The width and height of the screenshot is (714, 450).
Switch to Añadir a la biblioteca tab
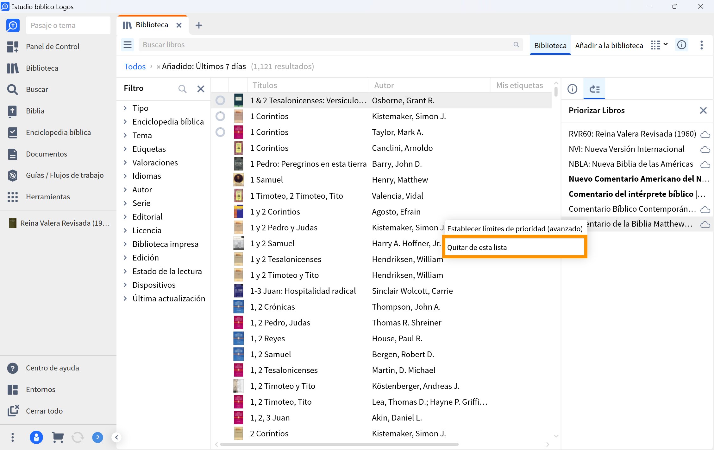[609, 45]
